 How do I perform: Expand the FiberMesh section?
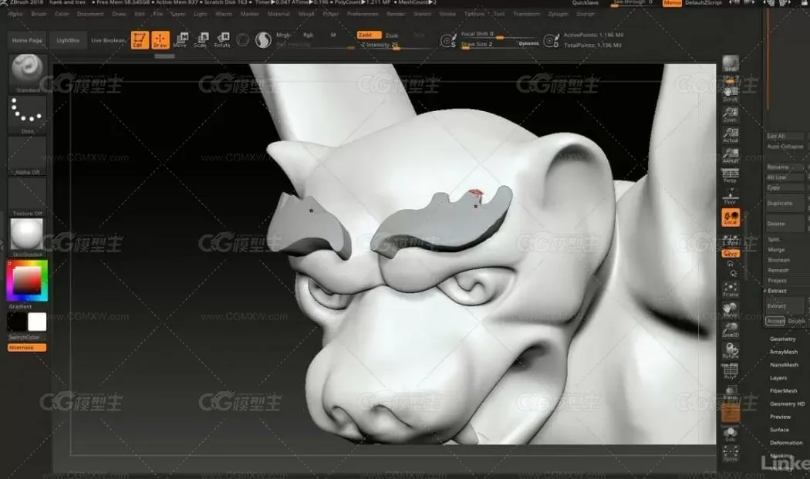tap(784, 390)
